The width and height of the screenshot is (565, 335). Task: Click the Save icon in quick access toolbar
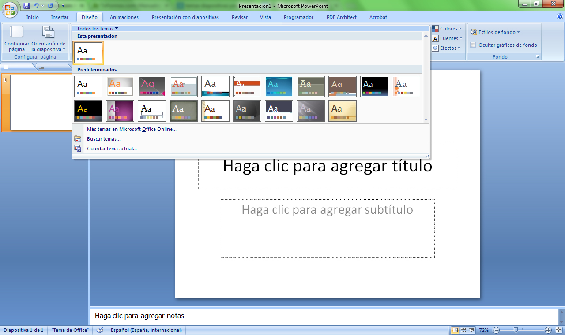point(26,6)
